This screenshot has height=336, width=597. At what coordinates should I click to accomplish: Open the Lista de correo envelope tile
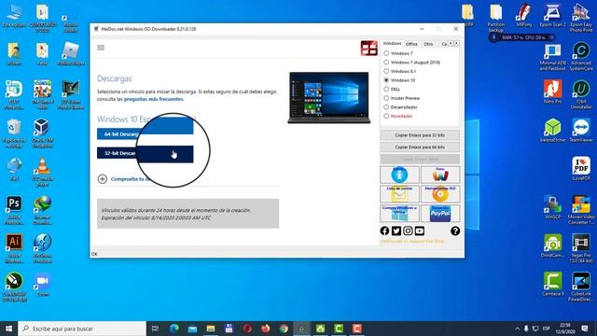[399, 194]
